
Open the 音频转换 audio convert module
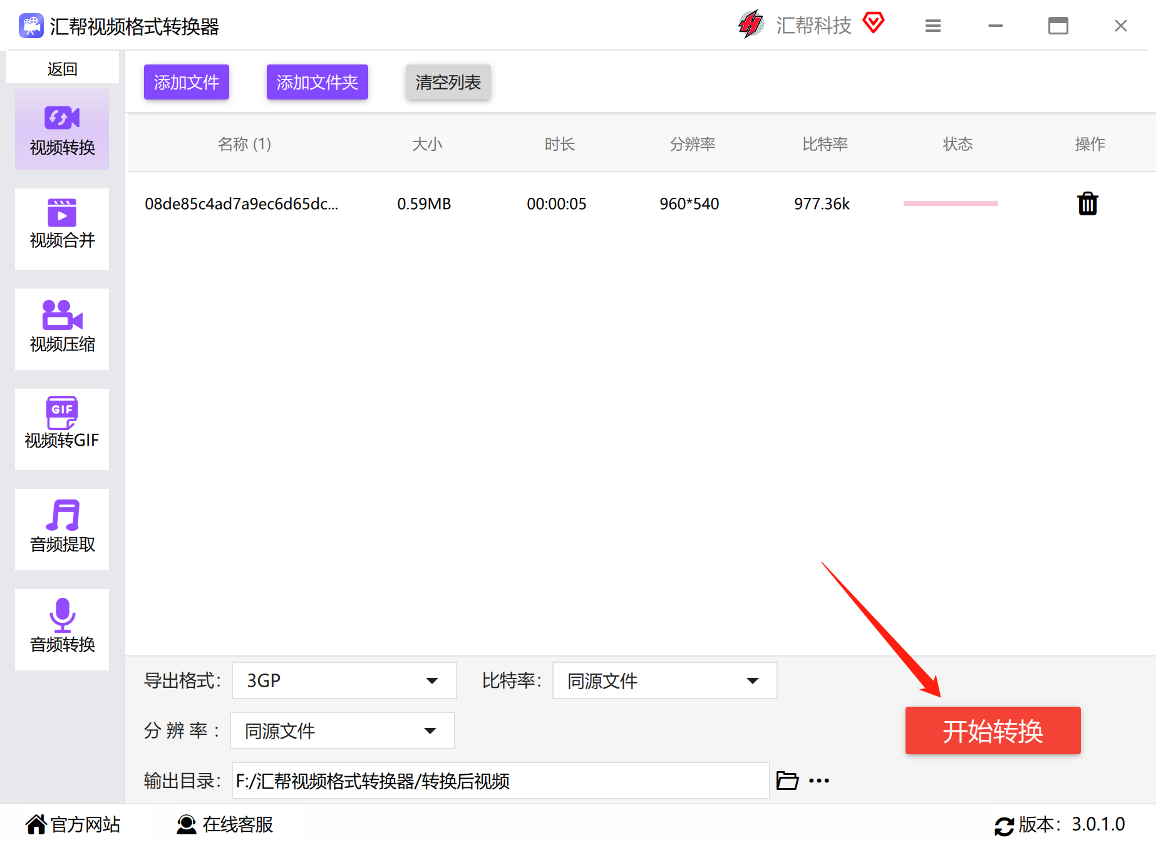point(62,630)
